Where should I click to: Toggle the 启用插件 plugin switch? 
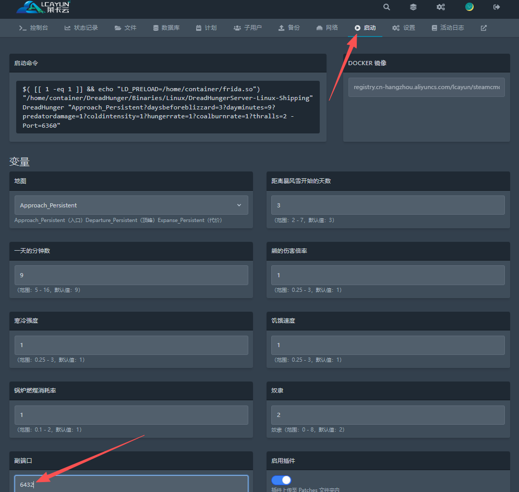tap(281, 480)
